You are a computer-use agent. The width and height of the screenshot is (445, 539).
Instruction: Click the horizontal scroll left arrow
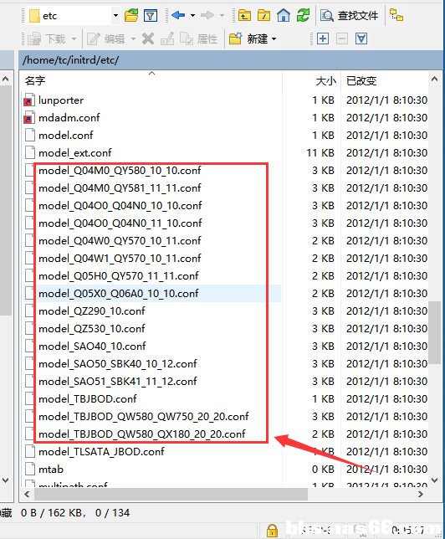click(27, 495)
